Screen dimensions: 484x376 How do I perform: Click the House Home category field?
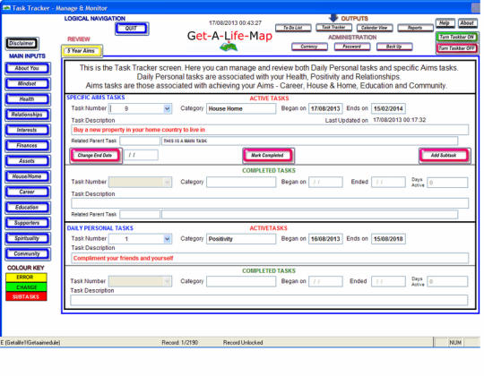[241, 108]
